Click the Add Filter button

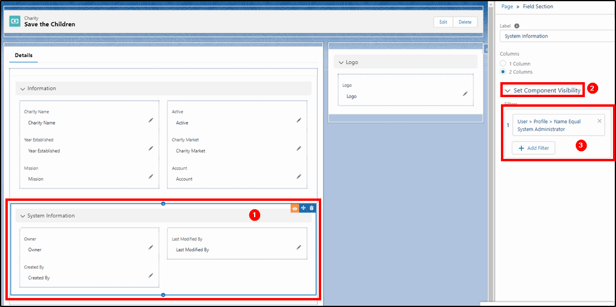pos(533,148)
